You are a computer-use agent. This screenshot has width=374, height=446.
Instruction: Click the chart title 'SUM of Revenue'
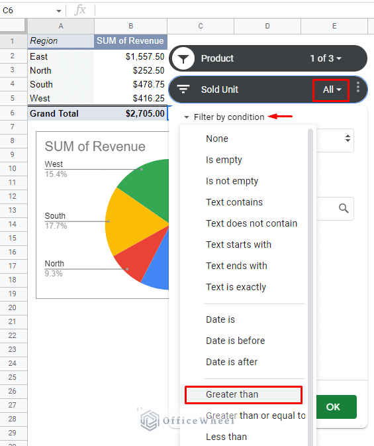click(95, 146)
